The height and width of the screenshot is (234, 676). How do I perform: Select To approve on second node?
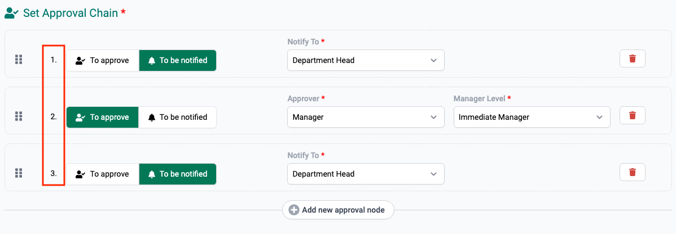tap(103, 118)
